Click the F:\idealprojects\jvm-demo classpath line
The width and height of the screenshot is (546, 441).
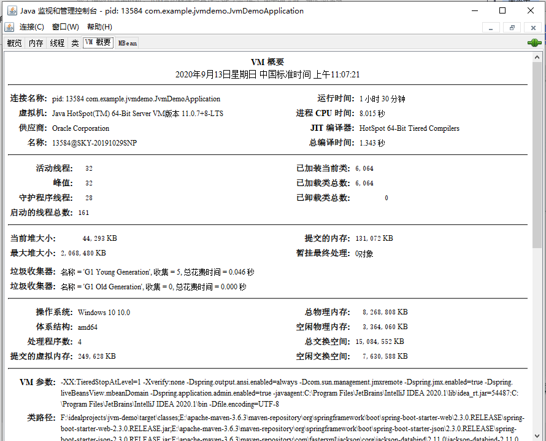point(293,417)
